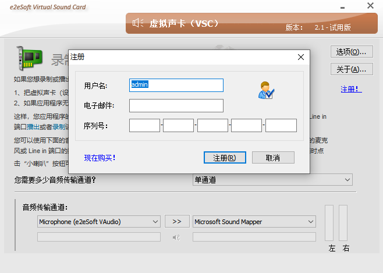The height and width of the screenshot is (273, 383).
Task: Click the 注册! link in main window
Action: 351,90
